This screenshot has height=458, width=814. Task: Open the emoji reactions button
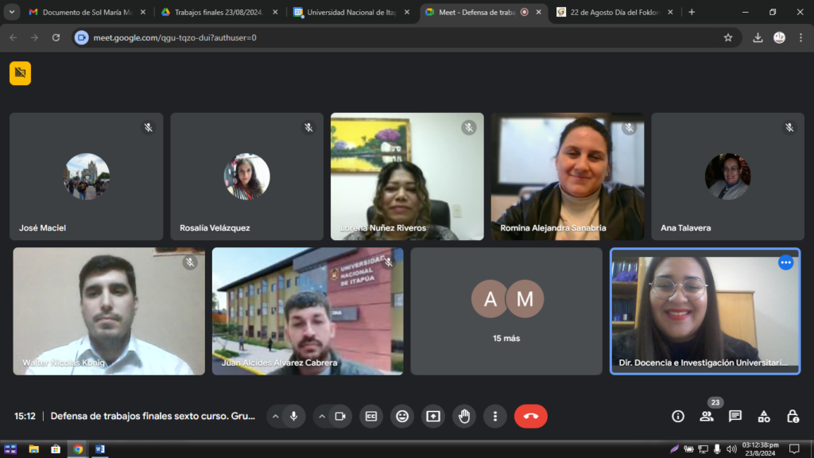pos(402,416)
